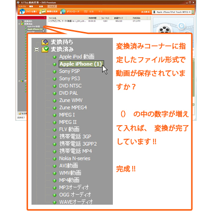This screenshot has width=218, height=211.
Task: Select the 携帯電話 3GPP2 item
Action: coord(78,144)
